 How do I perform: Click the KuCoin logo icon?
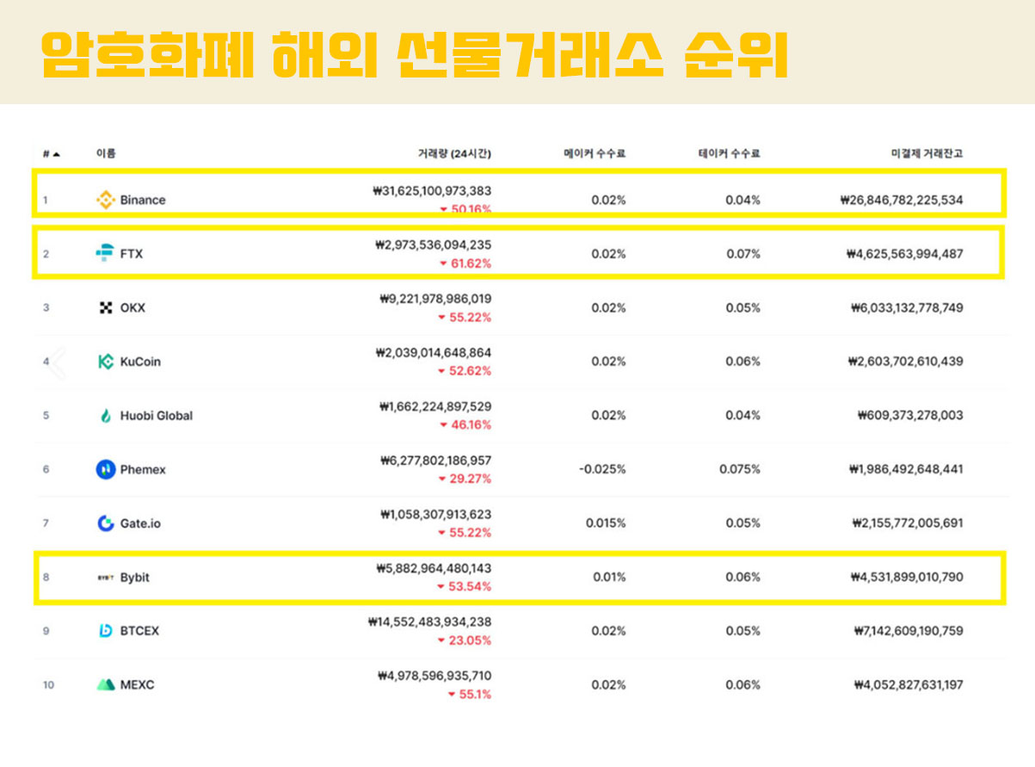point(106,362)
